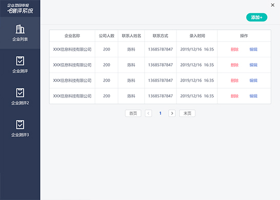Click the 添加+ button

256,17
